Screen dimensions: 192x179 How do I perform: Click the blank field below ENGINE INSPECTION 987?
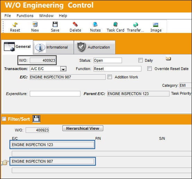[x=102, y=170]
